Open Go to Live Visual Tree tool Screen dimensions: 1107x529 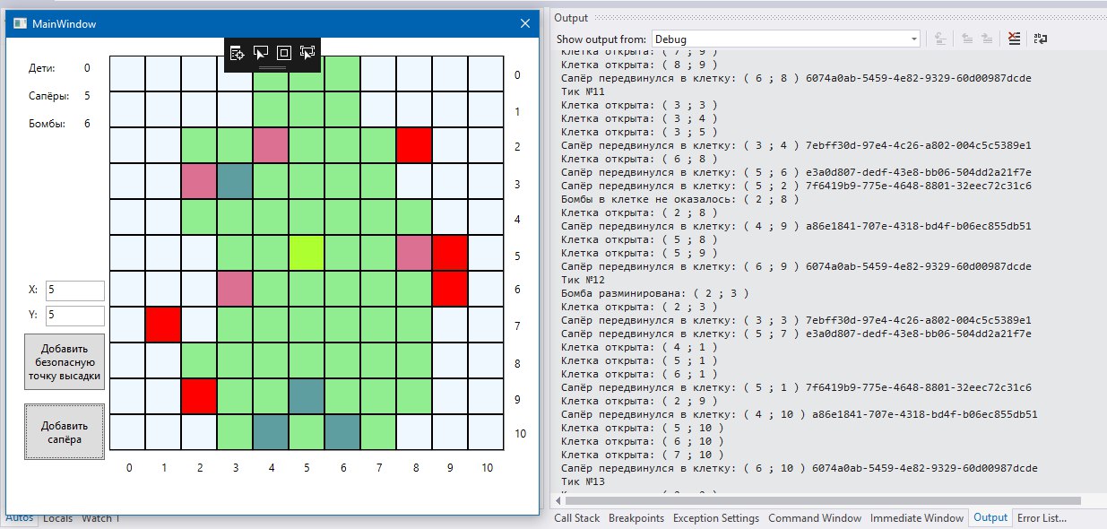click(x=237, y=54)
